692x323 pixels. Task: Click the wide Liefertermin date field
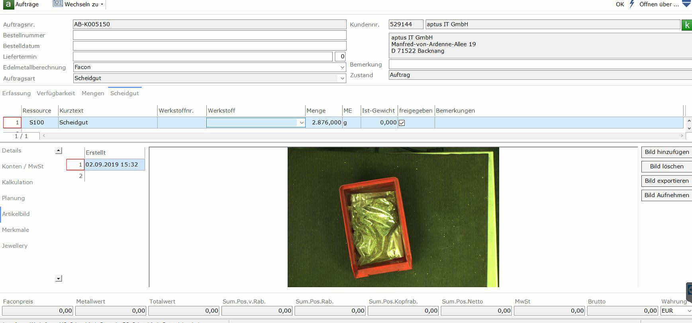202,57
